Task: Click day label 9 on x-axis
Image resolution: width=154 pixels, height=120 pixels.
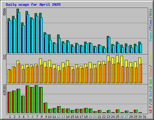Action: pos(46,117)
